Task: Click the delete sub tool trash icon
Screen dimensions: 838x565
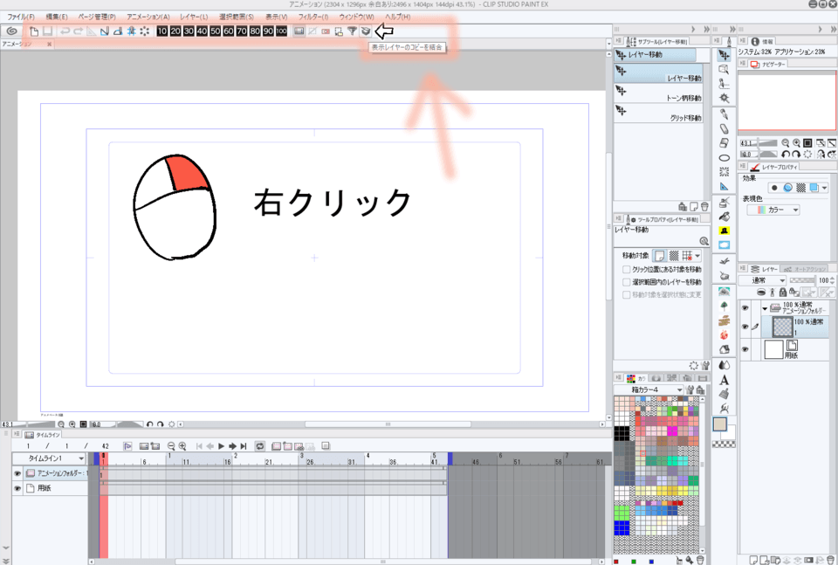Action: pos(704,206)
